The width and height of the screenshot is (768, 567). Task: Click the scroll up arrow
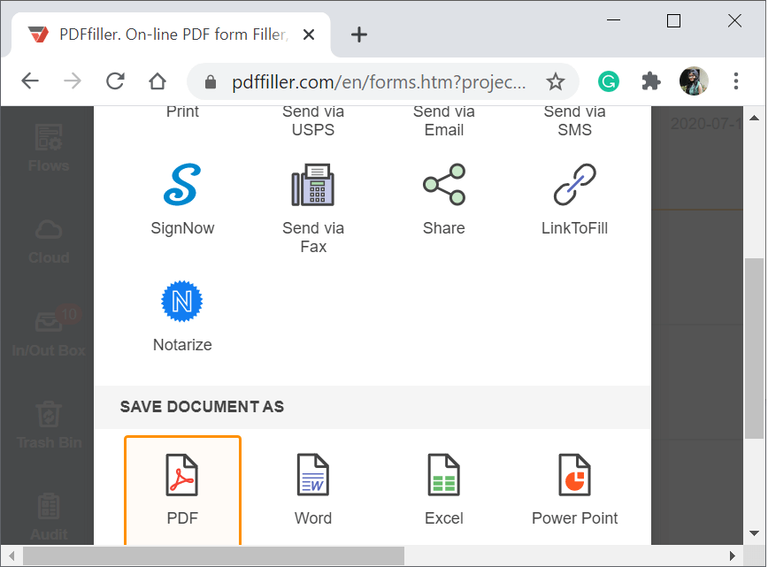(x=754, y=118)
